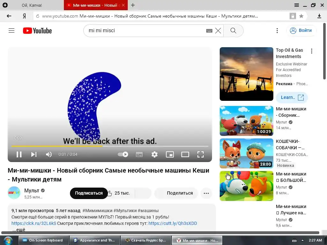The image size is (327, 245).
Task: Switch to On-Screen Keyboard taskbar item
Action: coord(43,240)
